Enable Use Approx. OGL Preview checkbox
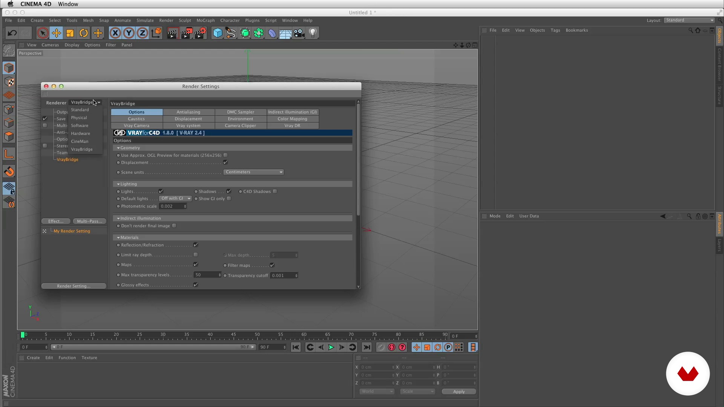This screenshot has height=407, width=724. [x=225, y=155]
